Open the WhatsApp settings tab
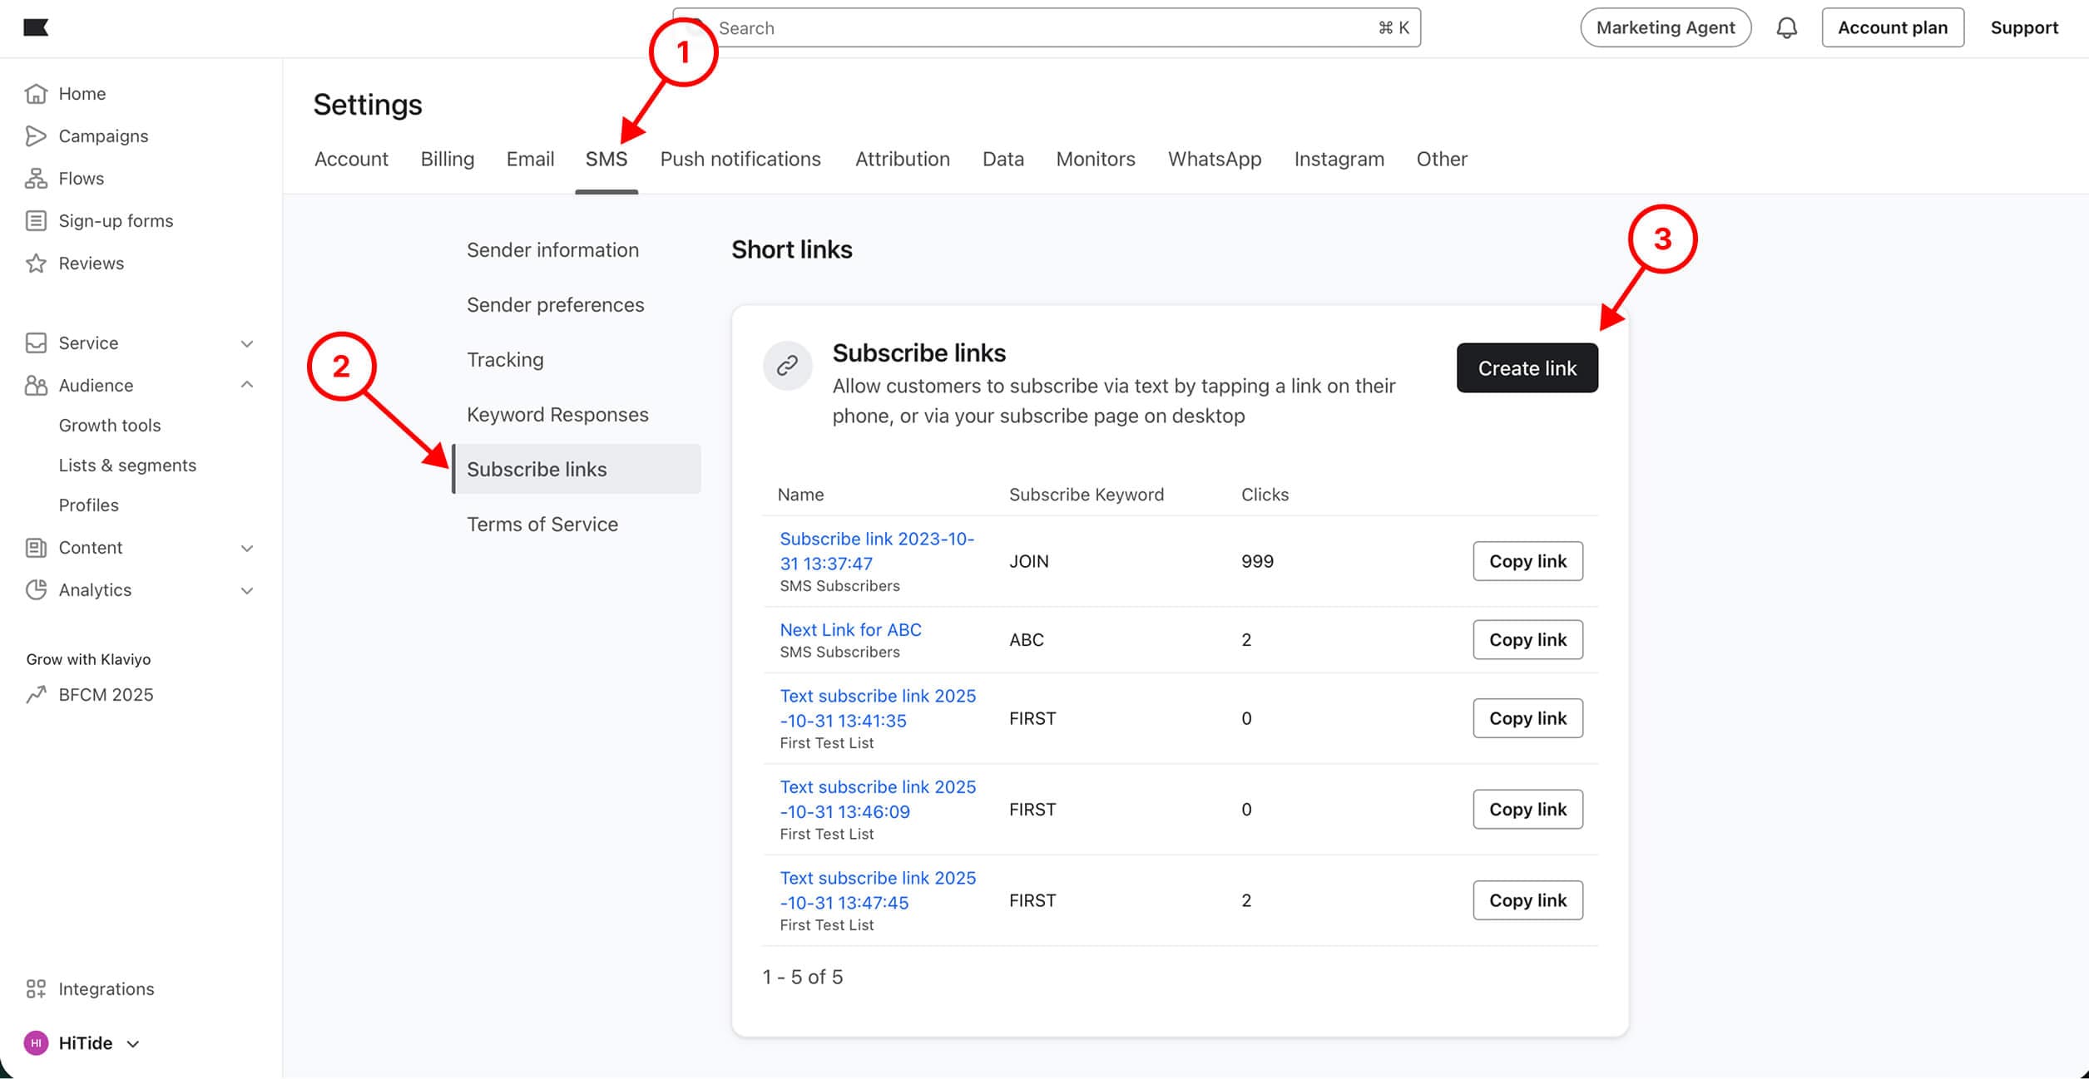The height and width of the screenshot is (1079, 2089). click(x=1214, y=159)
